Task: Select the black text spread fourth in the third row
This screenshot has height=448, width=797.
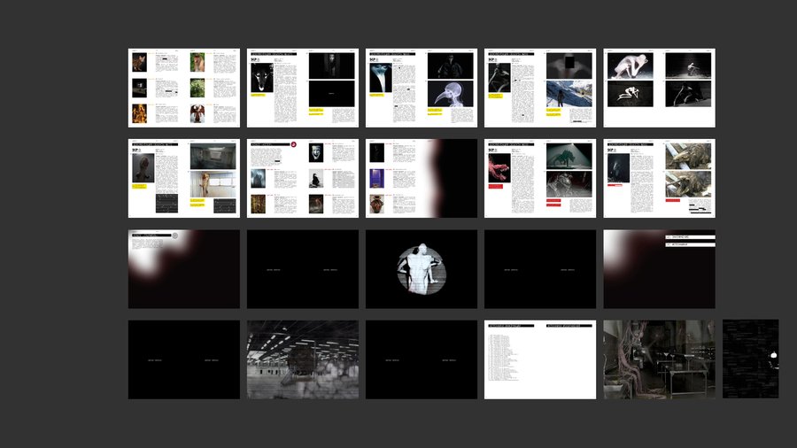Action: (540, 269)
